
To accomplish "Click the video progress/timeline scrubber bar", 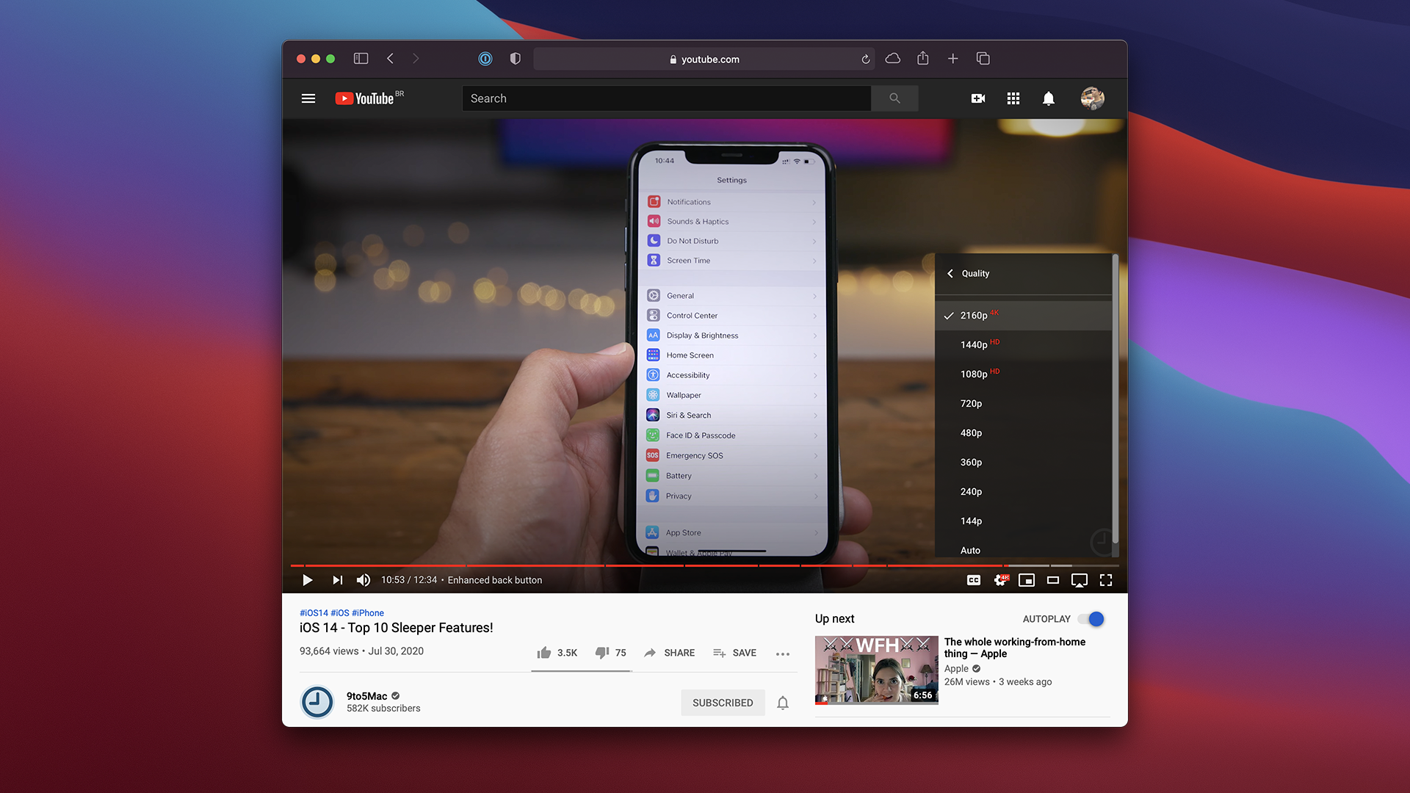I will pos(704,563).
